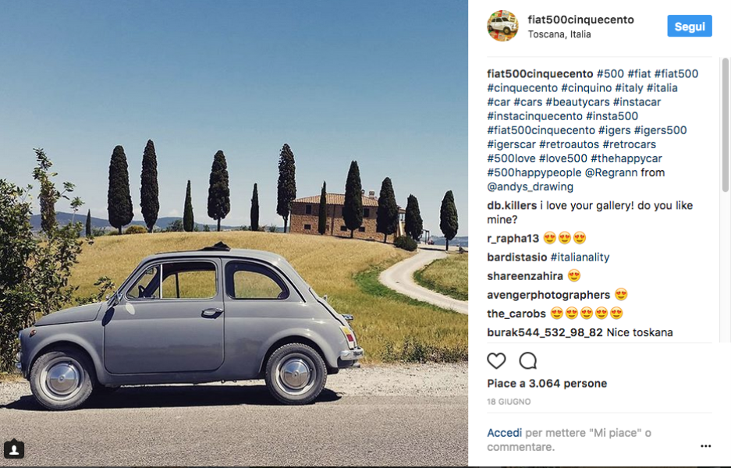Open fiat500cinquecento username in header
The image size is (731, 468).
(580, 19)
